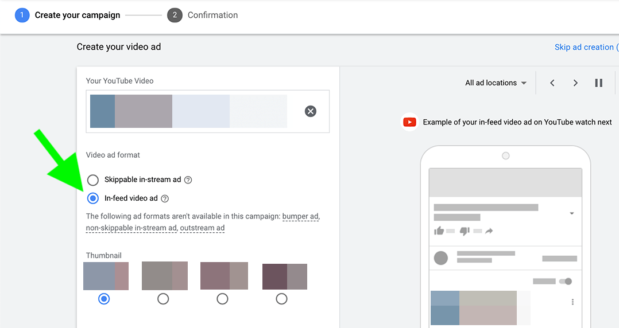Choose the second thumbnail radio button
Viewport: 619px width, 328px height.
click(163, 299)
